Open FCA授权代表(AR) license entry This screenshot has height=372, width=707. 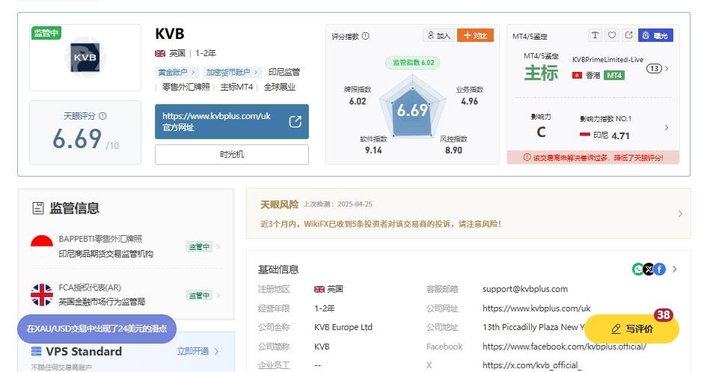click(x=102, y=294)
